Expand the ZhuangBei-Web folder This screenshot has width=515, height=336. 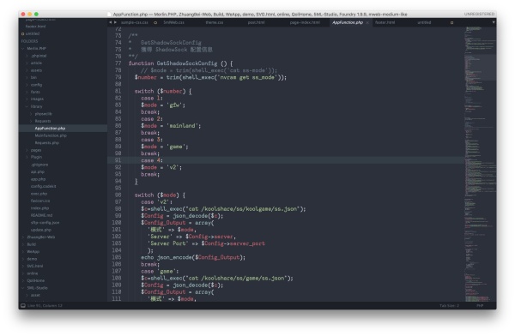pyautogui.click(x=23, y=237)
